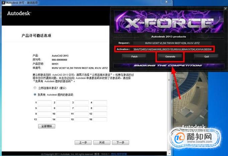Close the Autodesk activation window
The image size is (228, 156).
(x=166, y=2)
